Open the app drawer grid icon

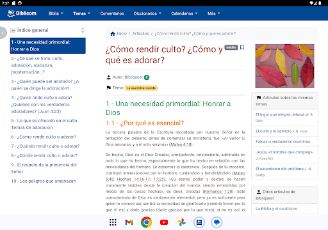pos(113,222)
